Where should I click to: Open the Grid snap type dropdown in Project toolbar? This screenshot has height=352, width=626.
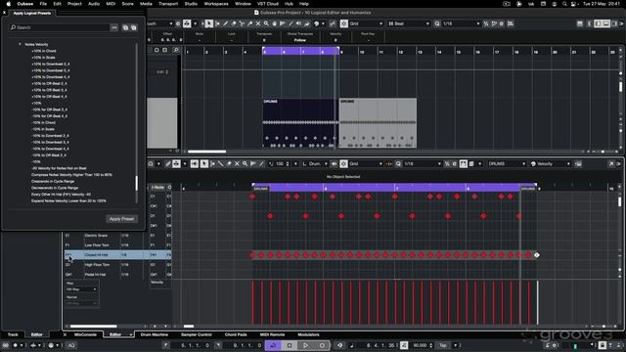pyautogui.click(x=366, y=23)
